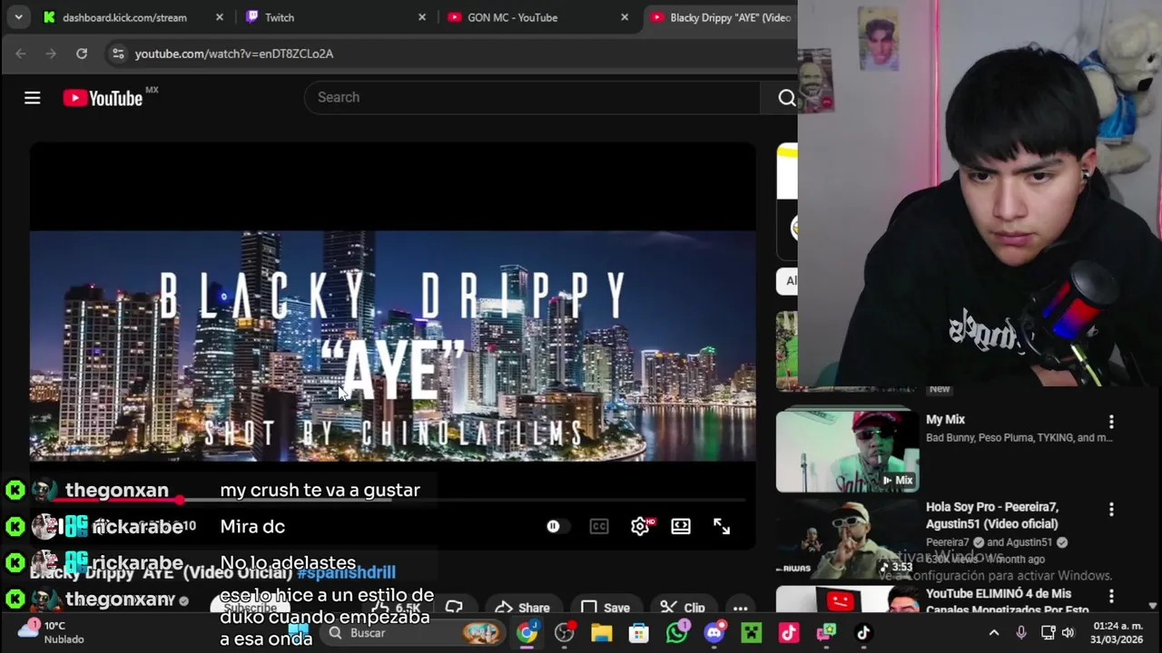
Task: Dislike the Blacky Drippy video
Action: pos(454,608)
